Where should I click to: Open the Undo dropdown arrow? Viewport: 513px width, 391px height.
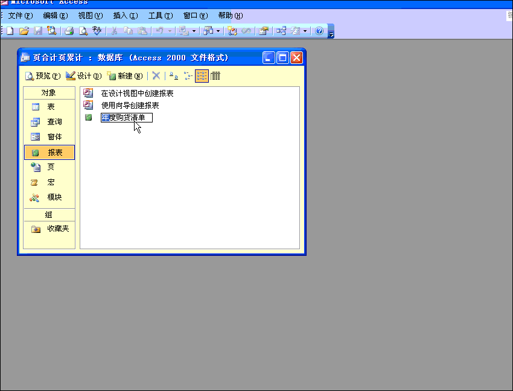[170, 31]
